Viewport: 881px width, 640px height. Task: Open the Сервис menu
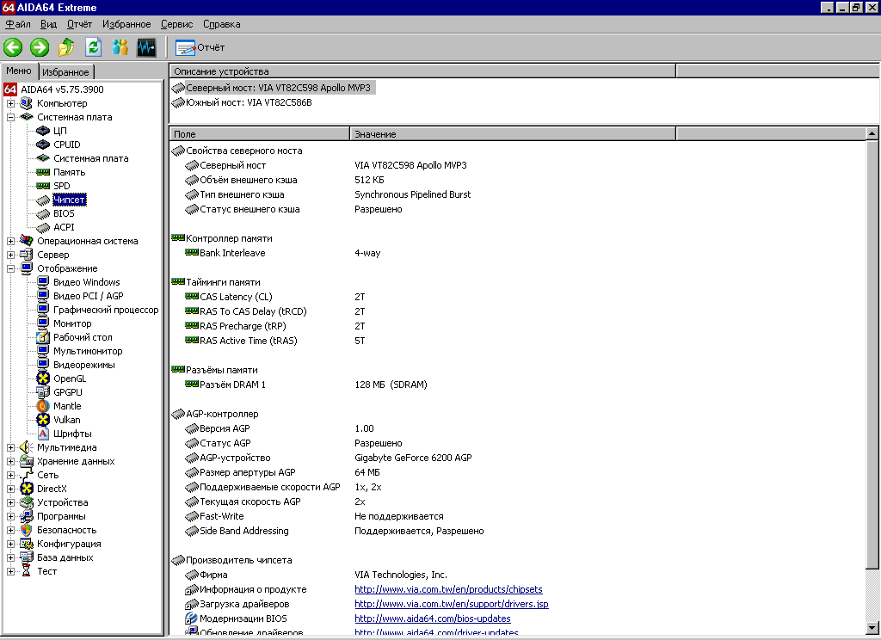176,24
